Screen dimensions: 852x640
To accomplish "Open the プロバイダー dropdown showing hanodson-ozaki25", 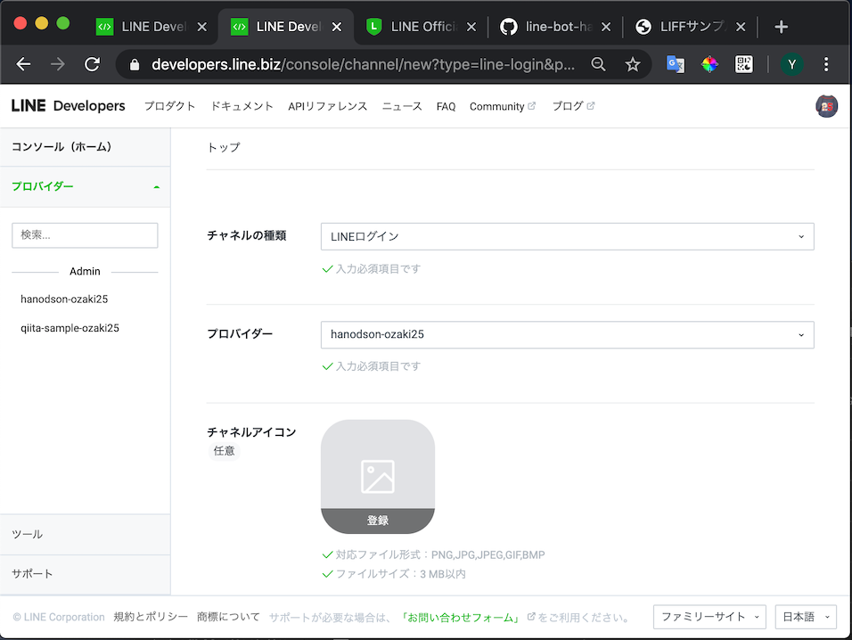I will coord(568,334).
